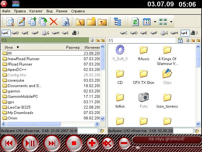Image resolution: width=202 pixels, height=152 pixels.
Task: Click the View file magnifier toolbar icon
Action: point(10,22)
